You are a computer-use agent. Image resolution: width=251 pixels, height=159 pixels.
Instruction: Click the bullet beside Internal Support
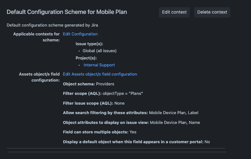[79, 65]
